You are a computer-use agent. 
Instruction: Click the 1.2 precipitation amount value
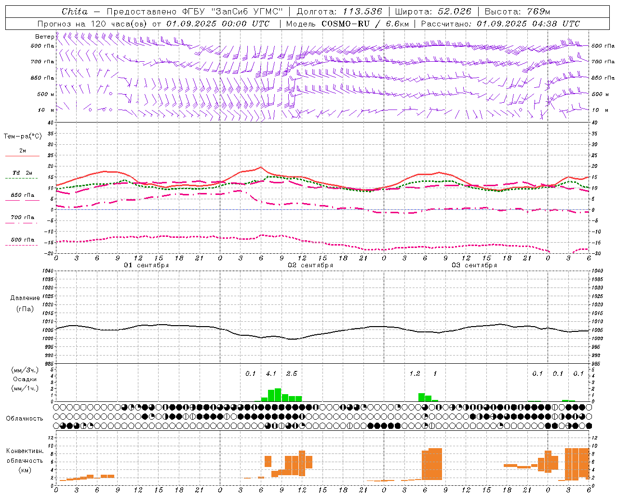coord(415,374)
